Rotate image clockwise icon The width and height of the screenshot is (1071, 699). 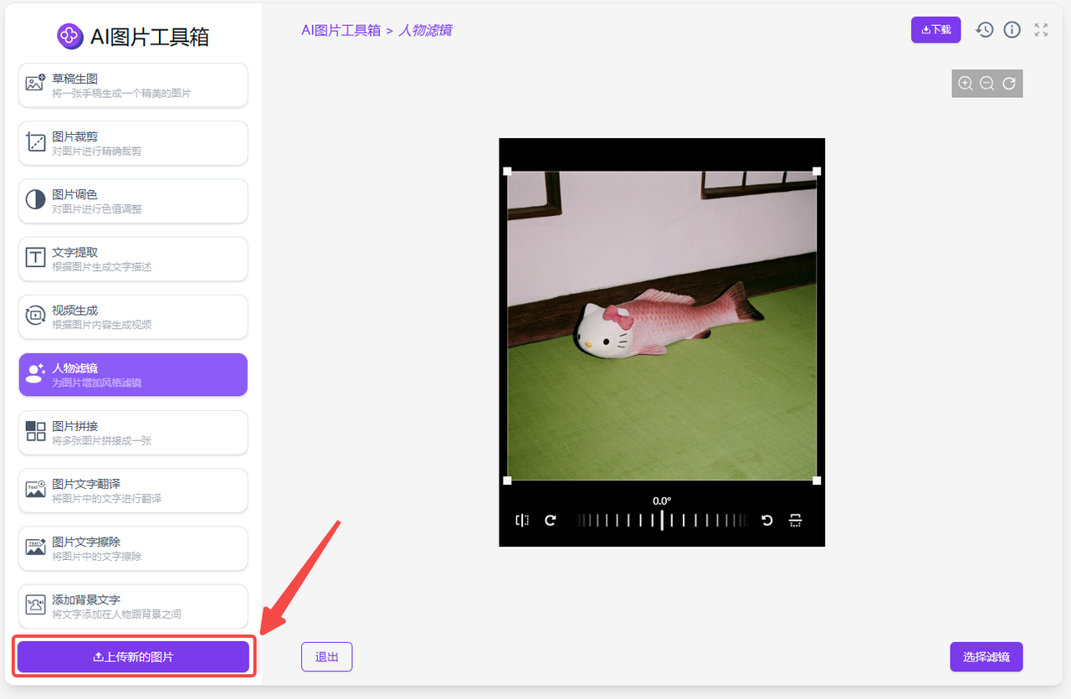551,520
